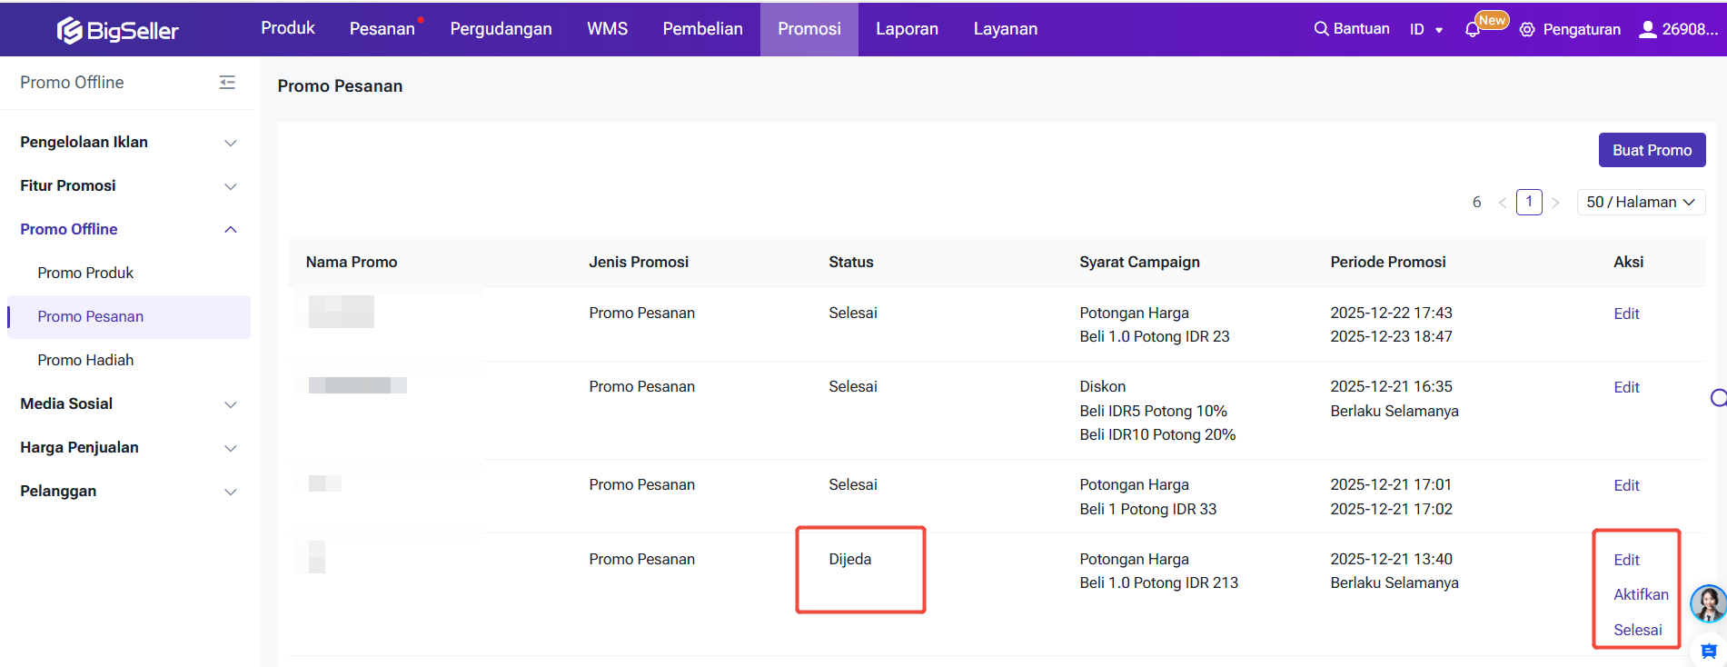The height and width of the screenshot is (667, 1727).
Task: Open the customer service avatar chat
Action: 1709,603
